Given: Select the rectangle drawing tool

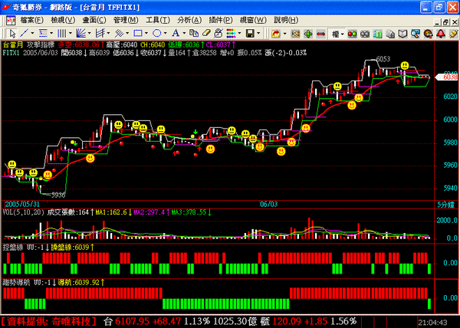Looking at the screenshot, I should 137,34.
